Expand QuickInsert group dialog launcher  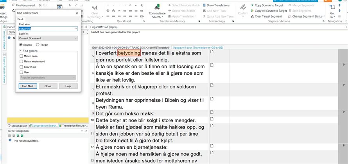click(x=144, y=21)
